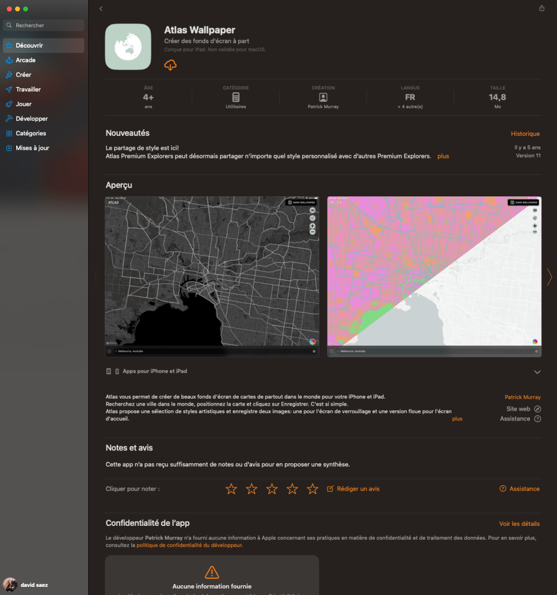557x595 pixels.
Task: Give a five-star rating
Action: [x=312, y=489]
